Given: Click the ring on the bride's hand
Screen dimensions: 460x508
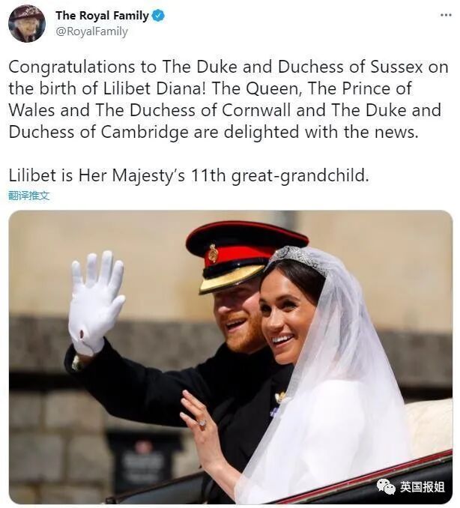Looking at the screenshot, I should pos(202,423).
